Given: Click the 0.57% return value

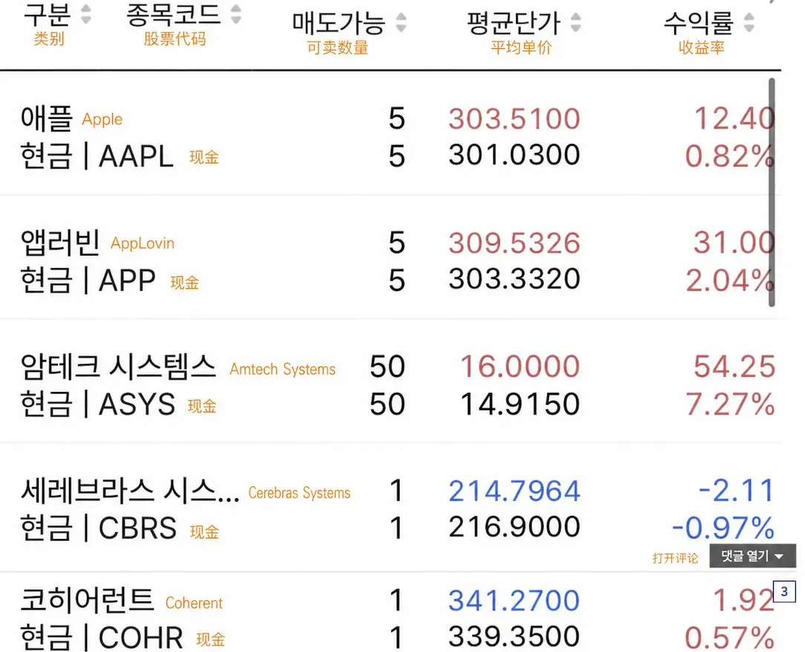Looking at the screenshot, I should tap(730, 638).
